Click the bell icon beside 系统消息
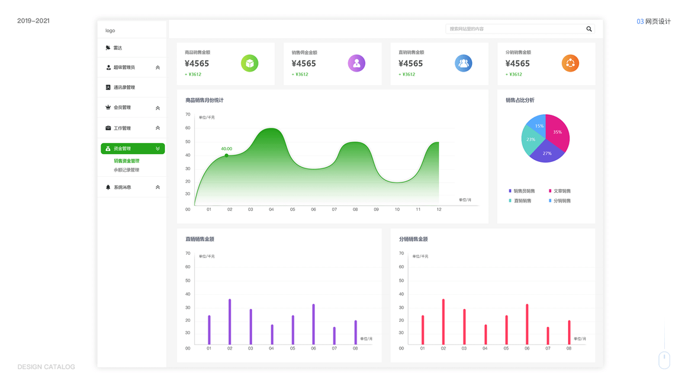688x387 pixels. pyautogui.click(x=108, y=187)
